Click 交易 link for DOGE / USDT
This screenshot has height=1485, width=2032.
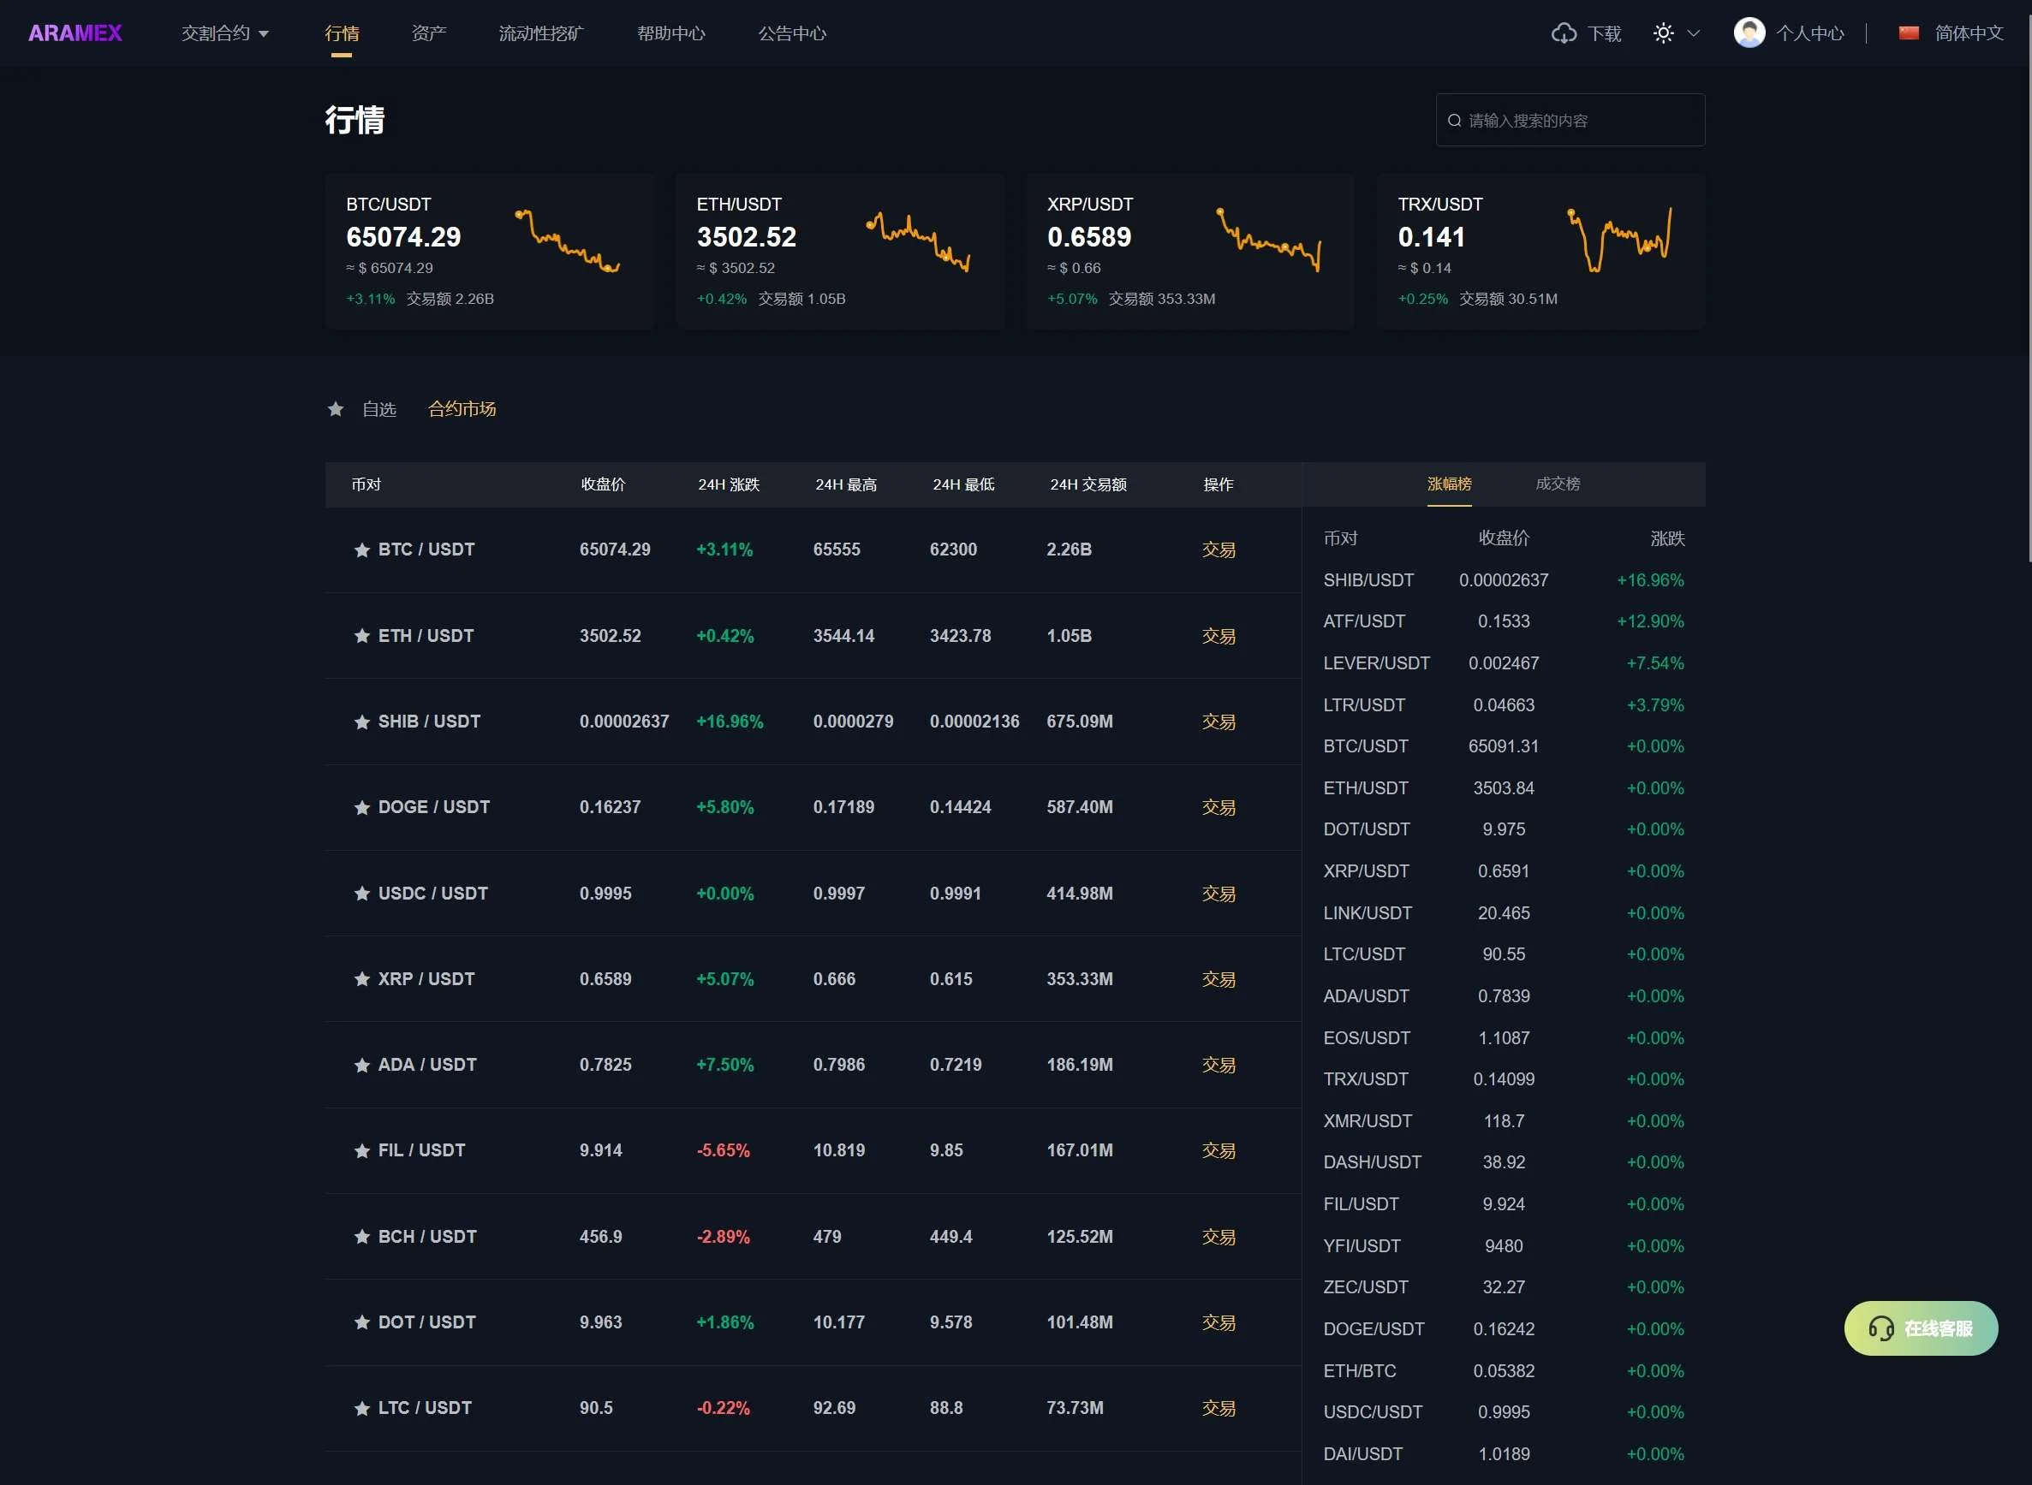tap(1218, 807)
